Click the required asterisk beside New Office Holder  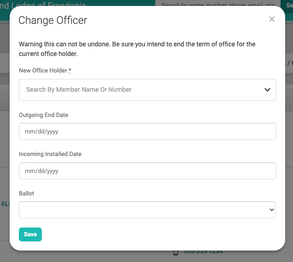(70, 70)
